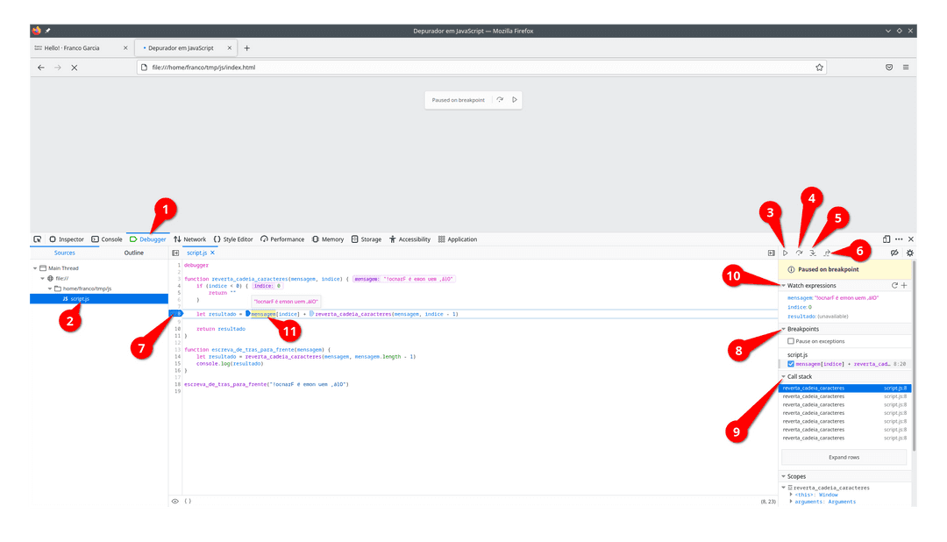Open the debugger settings gear
Viewport: 947px width, 542px height.
click(x=909, y=253)
